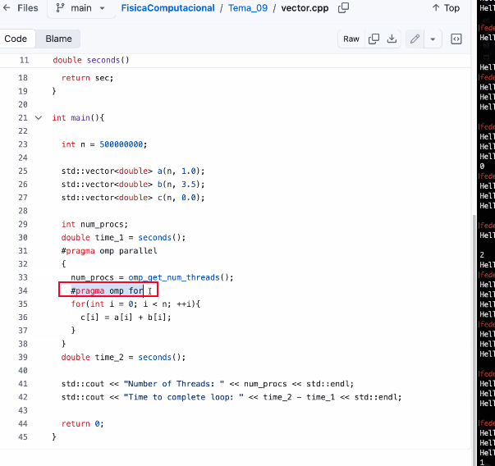This screenshot has width=495, height=466.
Task: Open the FisicaComputacional repository link
Action: click(x=168, y=8)
